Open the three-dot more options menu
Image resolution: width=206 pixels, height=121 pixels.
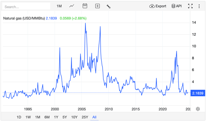199,6
